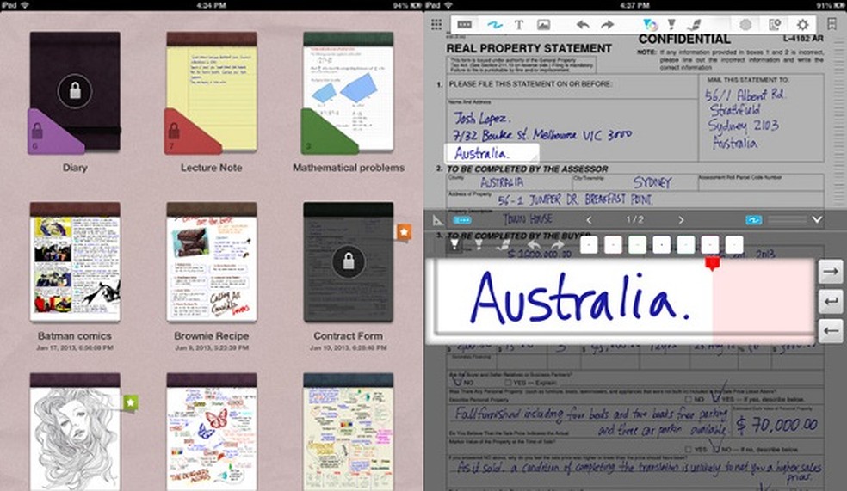Select highlighter in zoom panel toolbar
Viewport: 847px width, 491px height.
click(x=479, y=245)
